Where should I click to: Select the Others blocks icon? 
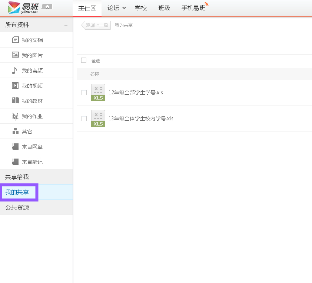tap(15, 131)
